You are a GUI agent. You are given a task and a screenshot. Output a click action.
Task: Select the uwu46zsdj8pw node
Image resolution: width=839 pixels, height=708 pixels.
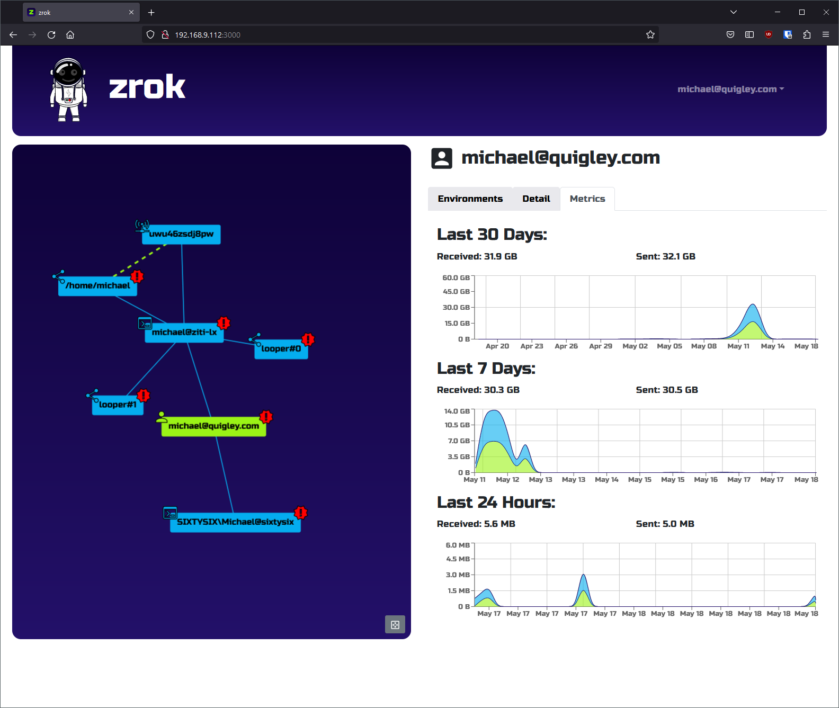click(181, 234)
